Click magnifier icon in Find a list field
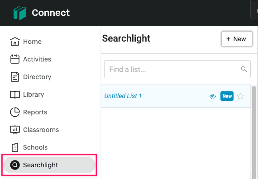 (x=244, y=69)
